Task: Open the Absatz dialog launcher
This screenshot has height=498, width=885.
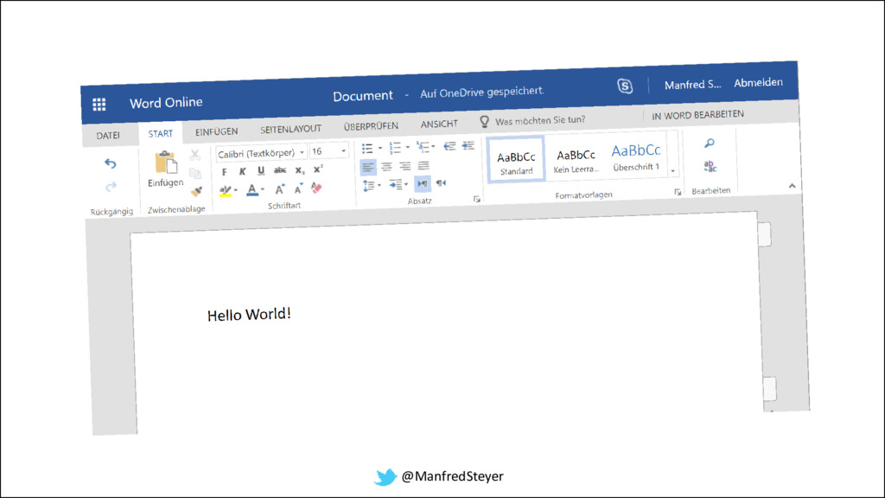Action: tap(477, 199)
